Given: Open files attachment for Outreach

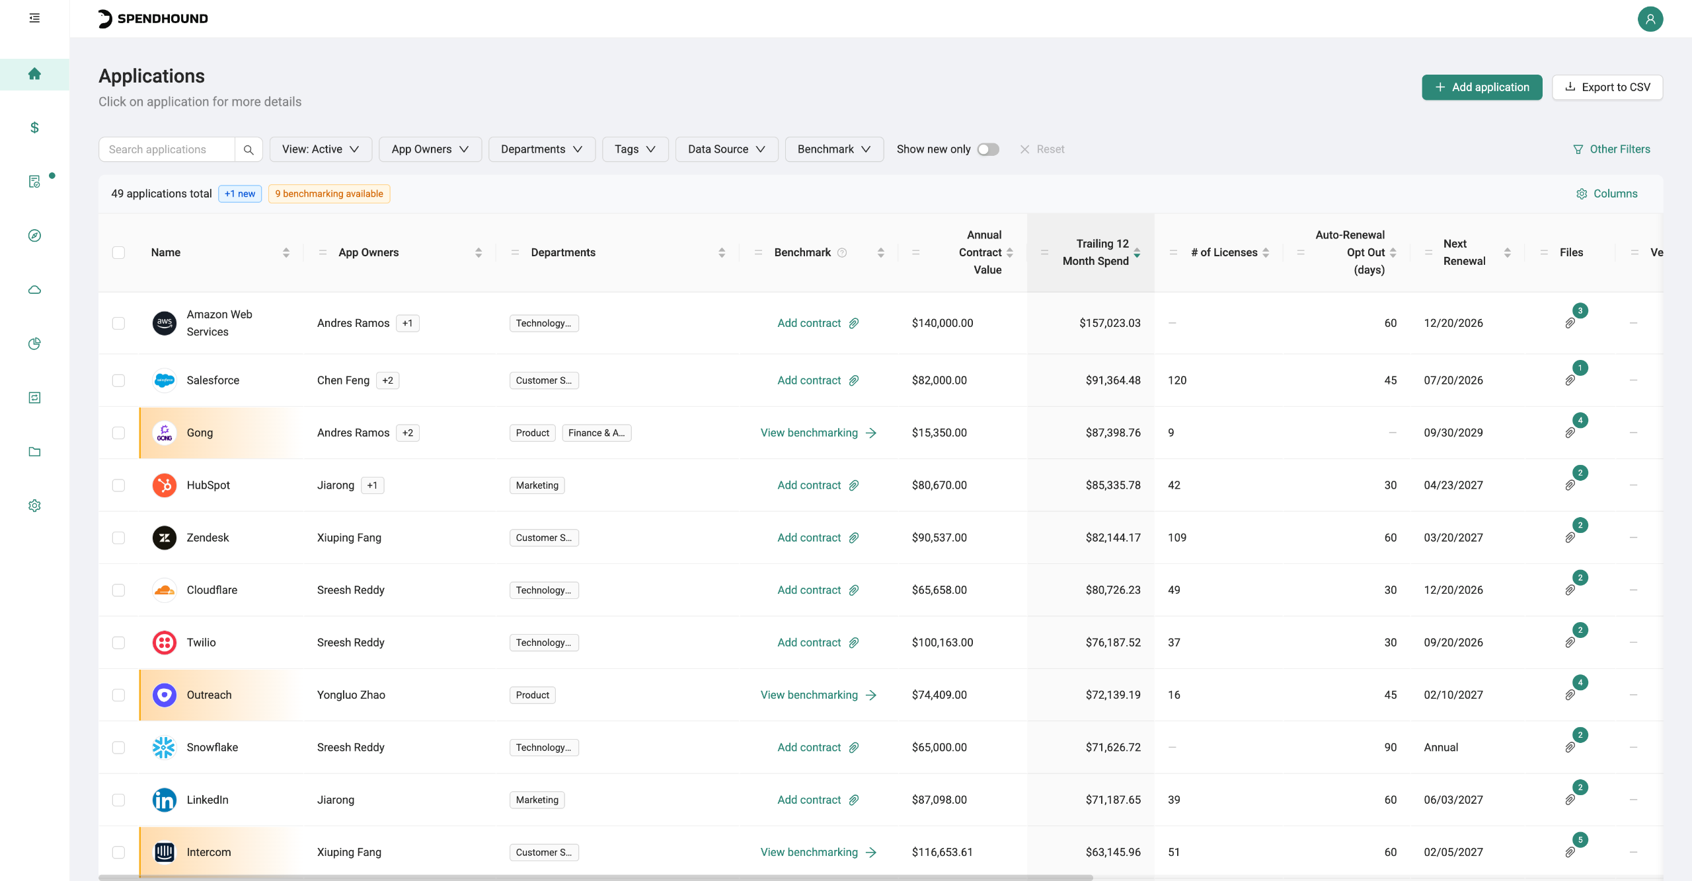Looking at the screenshot, I should coord(1570,695).
